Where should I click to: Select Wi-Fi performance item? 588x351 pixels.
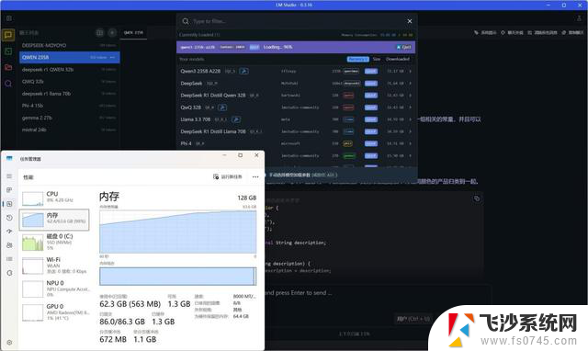point(54,266)
